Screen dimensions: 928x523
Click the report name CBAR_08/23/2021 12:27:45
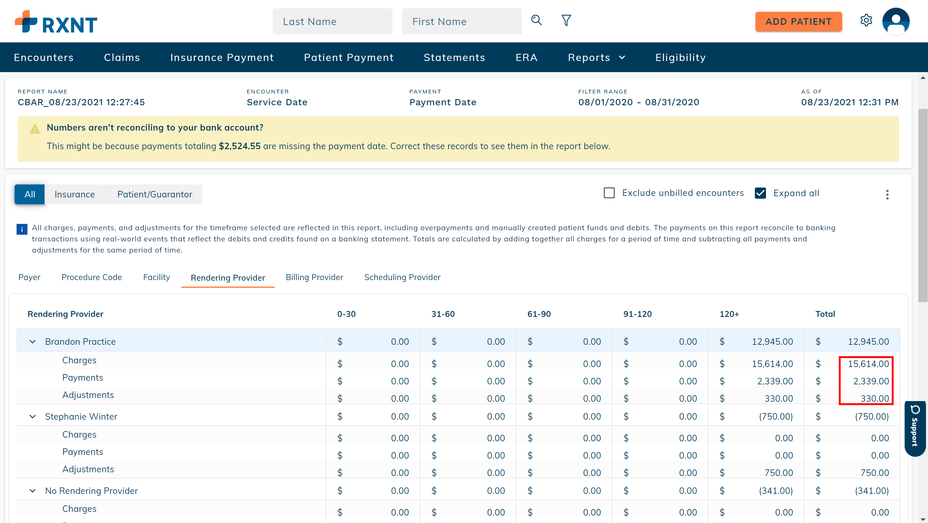click(81, 102)
